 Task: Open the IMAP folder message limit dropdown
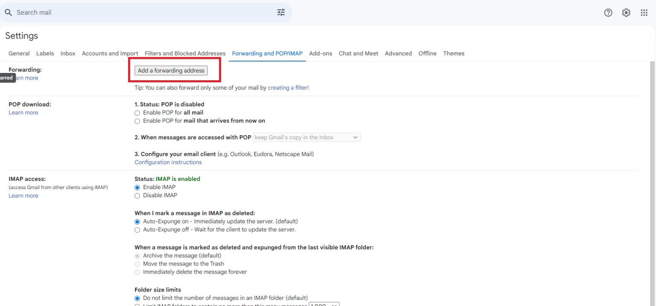(x=324, y=304)
